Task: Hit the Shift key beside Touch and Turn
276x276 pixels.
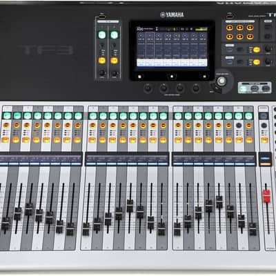Action: (x=215, y=88)
